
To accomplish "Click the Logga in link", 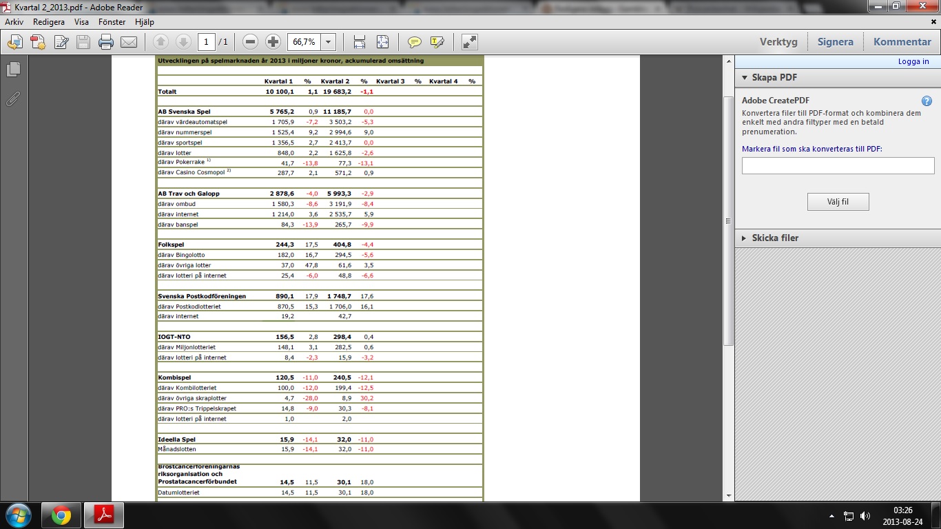I will pos(913,61).
